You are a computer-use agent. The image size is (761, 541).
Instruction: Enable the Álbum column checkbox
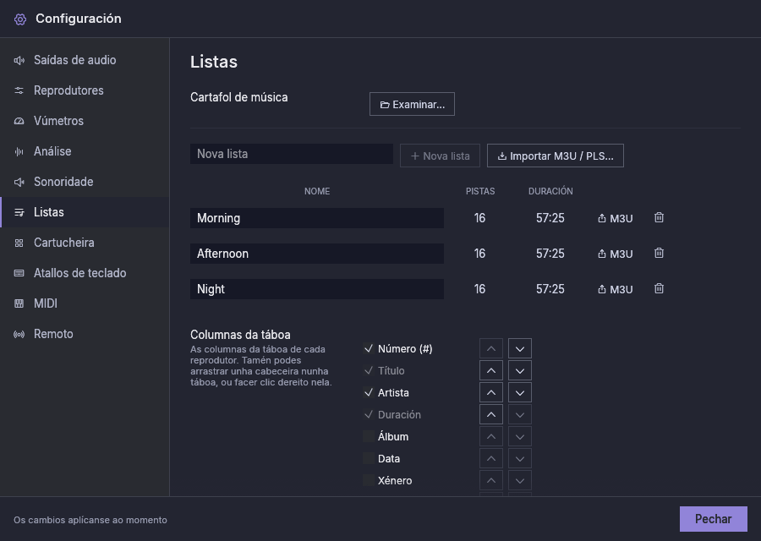(x=369, y=436)
